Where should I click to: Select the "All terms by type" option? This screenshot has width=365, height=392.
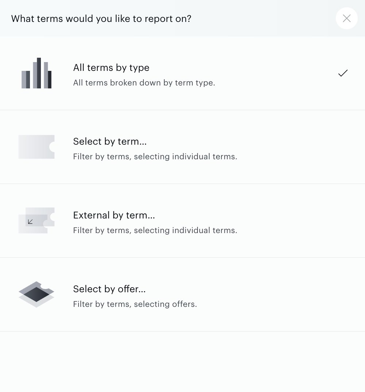pos(111,68)
